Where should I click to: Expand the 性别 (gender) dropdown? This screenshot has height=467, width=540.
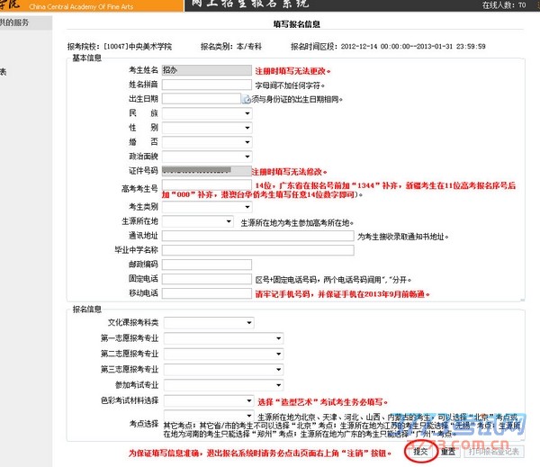click(x=206, y=127)
